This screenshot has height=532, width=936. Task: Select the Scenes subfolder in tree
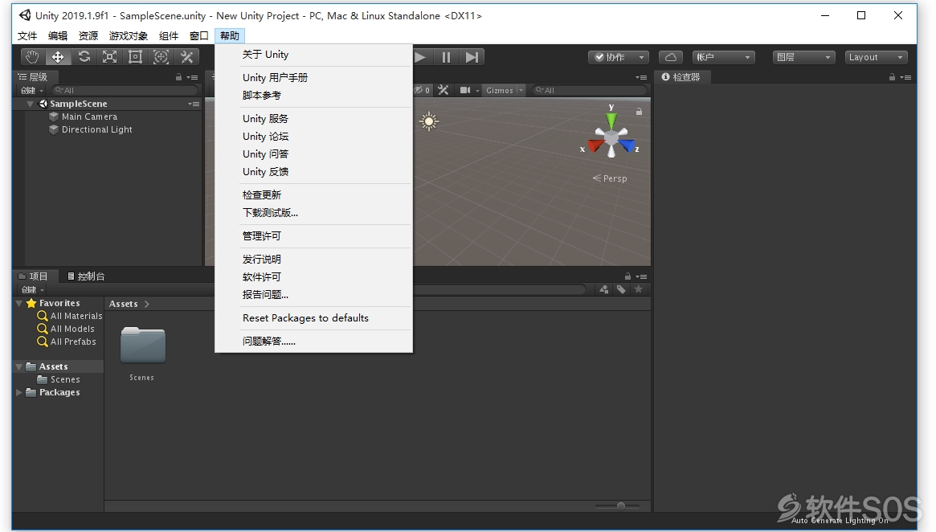pyautogui.click(x=59, y=380)
